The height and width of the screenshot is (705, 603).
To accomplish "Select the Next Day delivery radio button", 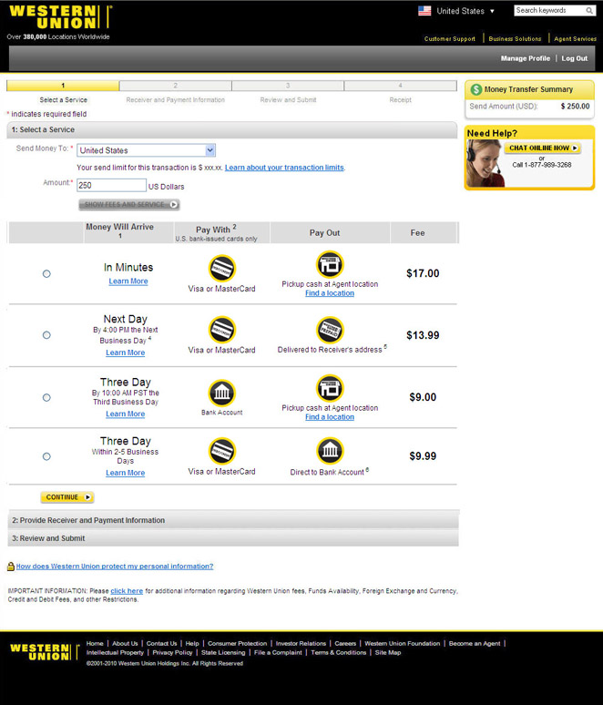I will click(46, 335).
